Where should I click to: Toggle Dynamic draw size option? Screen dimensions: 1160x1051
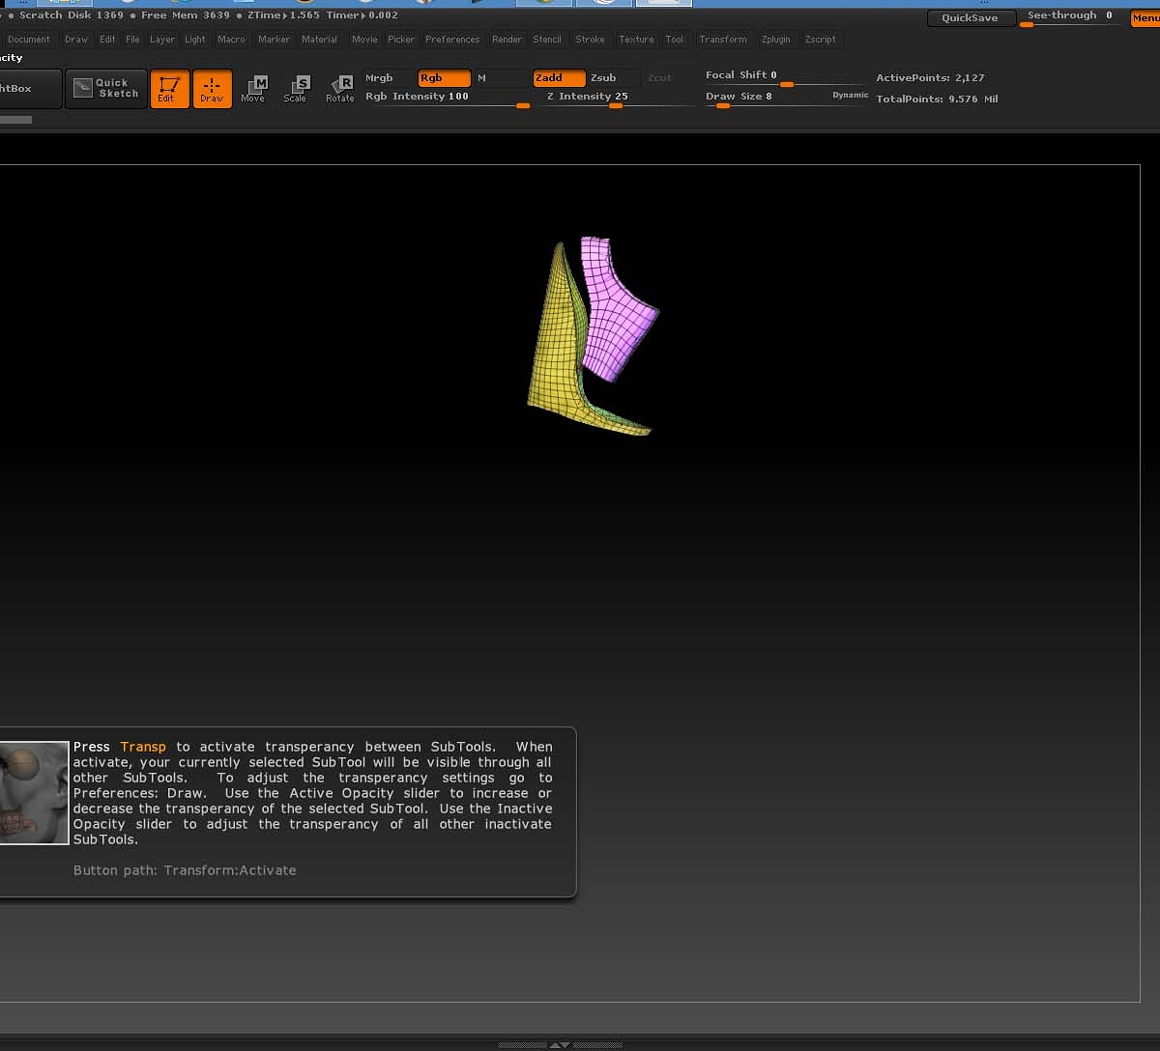(851, 96)
